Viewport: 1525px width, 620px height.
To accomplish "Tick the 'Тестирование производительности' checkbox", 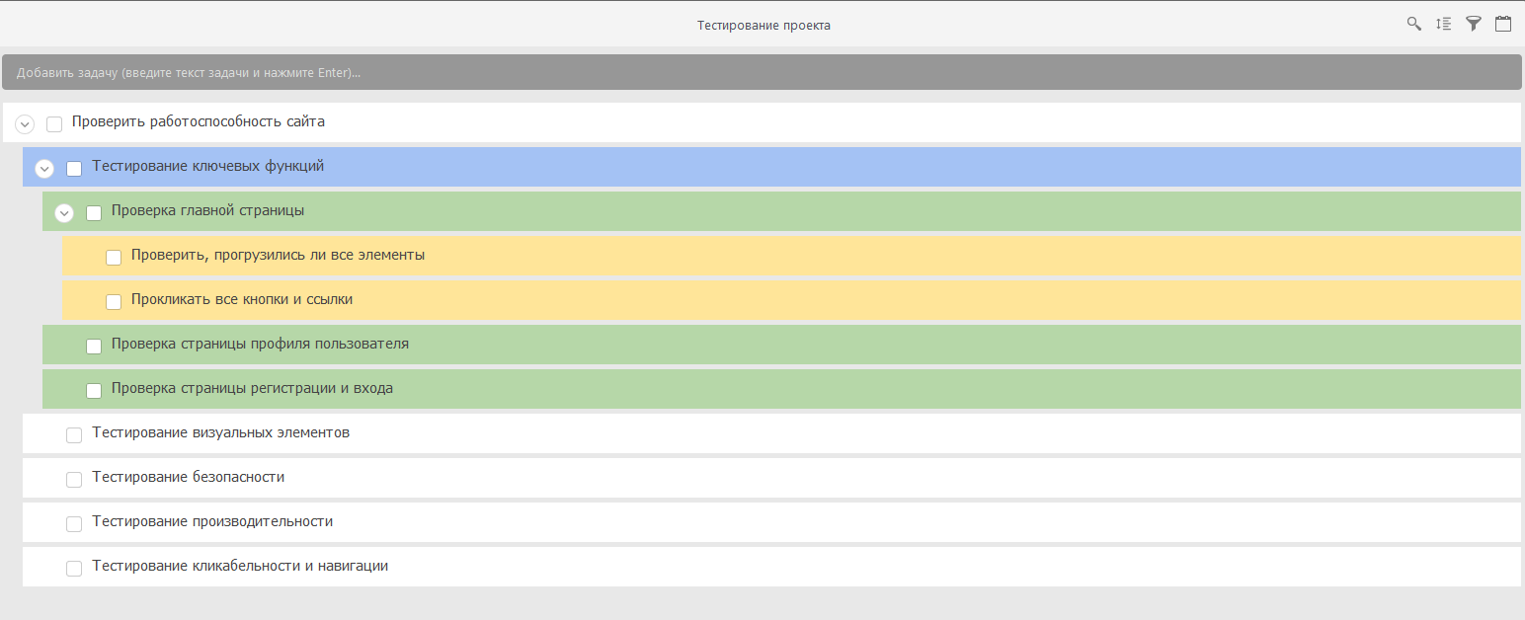I will (x=74, y=523).
